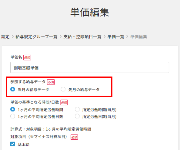Go to 設定 breadcrumb link
Screen dimensions: 180x150
[x=5, y=37]
